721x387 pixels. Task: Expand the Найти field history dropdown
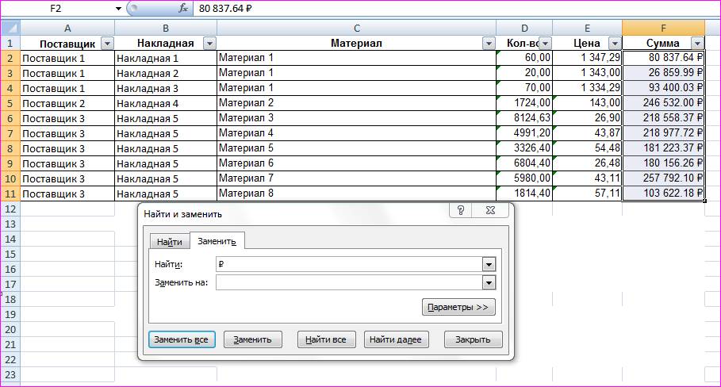(x=489, y=265)
